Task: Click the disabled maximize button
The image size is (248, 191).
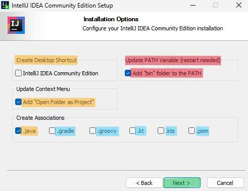Action: pyautogui.click(x=216, y=5)
